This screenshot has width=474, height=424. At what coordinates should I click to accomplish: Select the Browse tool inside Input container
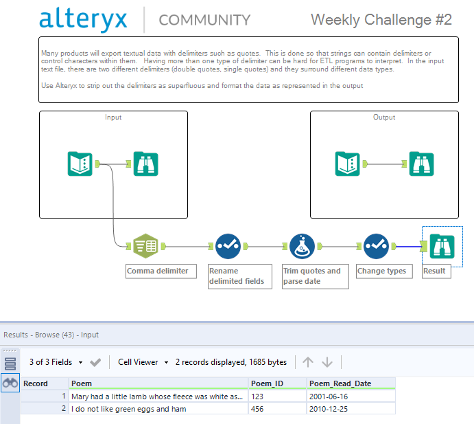coord(145,164)
